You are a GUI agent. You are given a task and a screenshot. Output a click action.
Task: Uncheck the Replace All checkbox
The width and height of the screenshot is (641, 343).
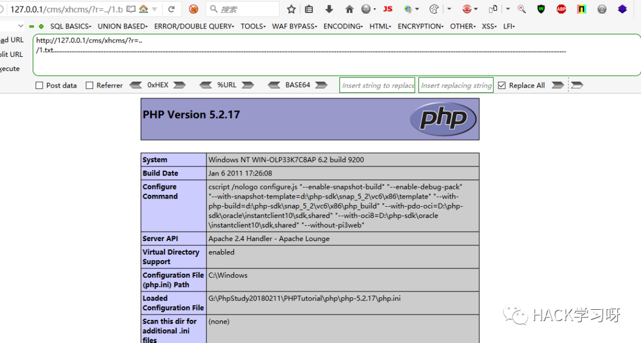[502, 85]
